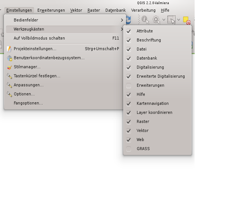Click the blue Refresh icon
225x222 pixels.
coord(128,20)
